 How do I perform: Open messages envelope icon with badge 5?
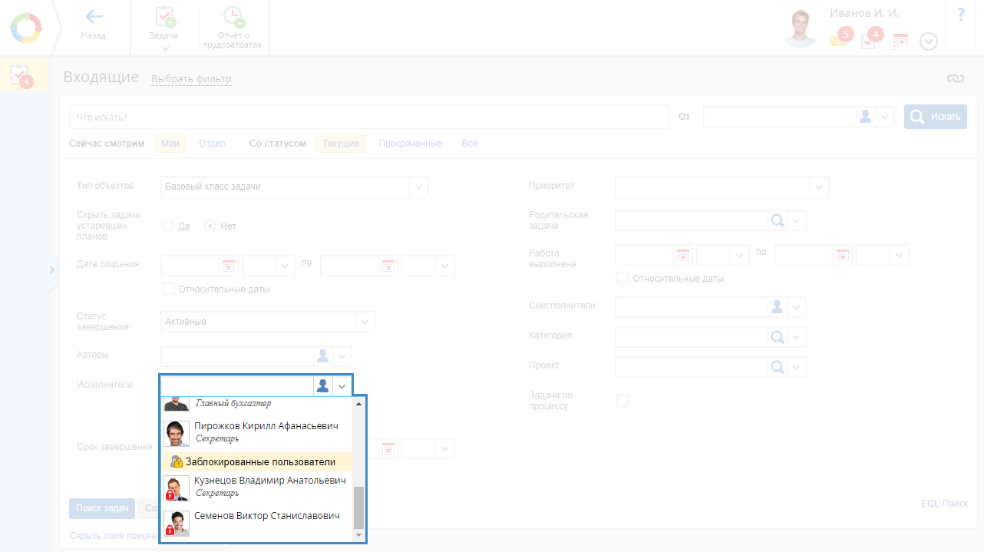pos(838,41)
